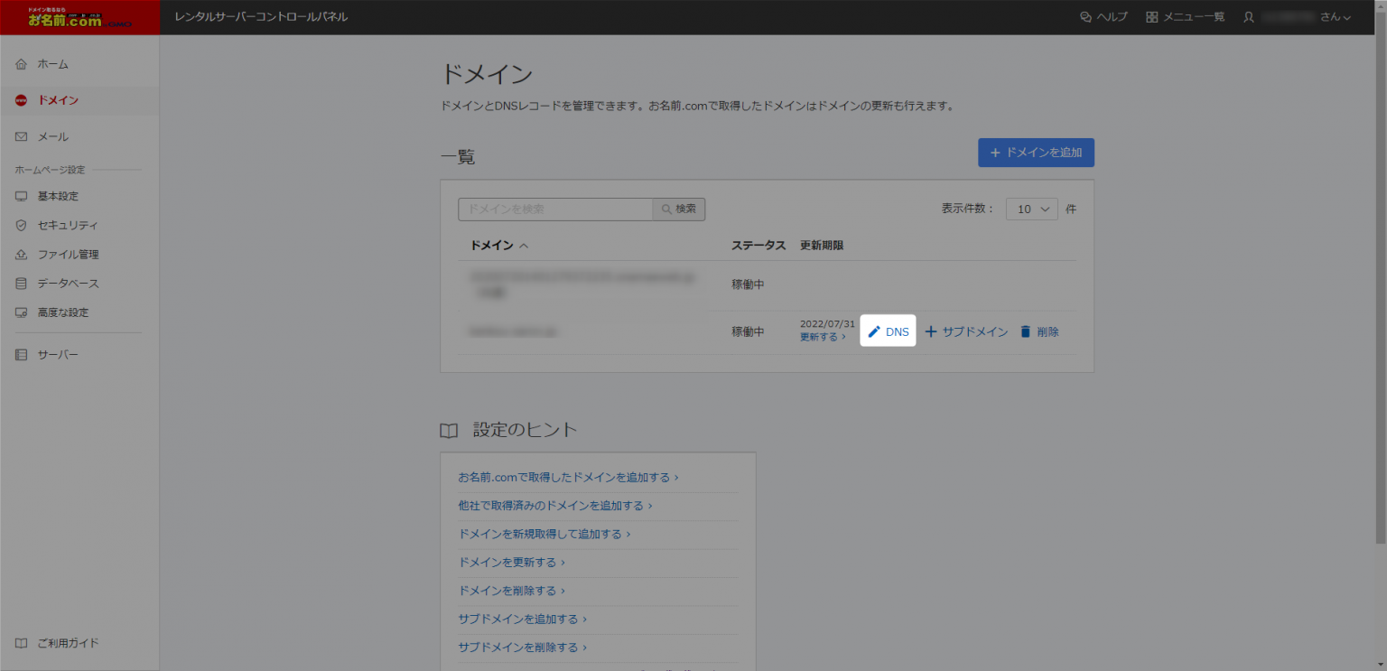Click the ドメインを検索 input field

pyautogui.click(x=554, y=209)
